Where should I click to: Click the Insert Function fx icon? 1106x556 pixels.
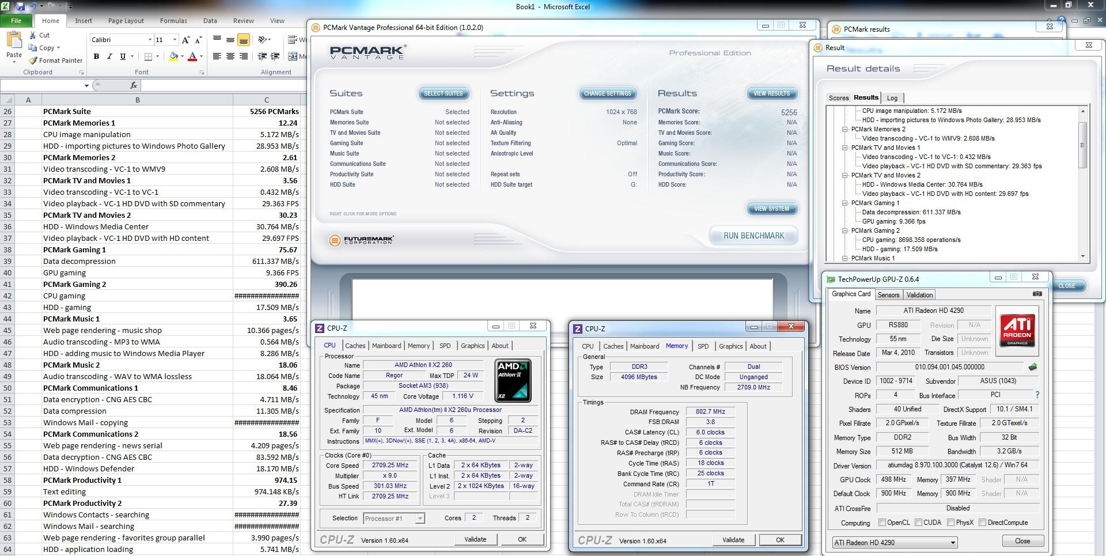coord(134,85)
